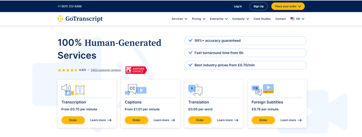Click the Captions CC speech bubble icon
Screen dimensions: 362x137
click(136, 90)
